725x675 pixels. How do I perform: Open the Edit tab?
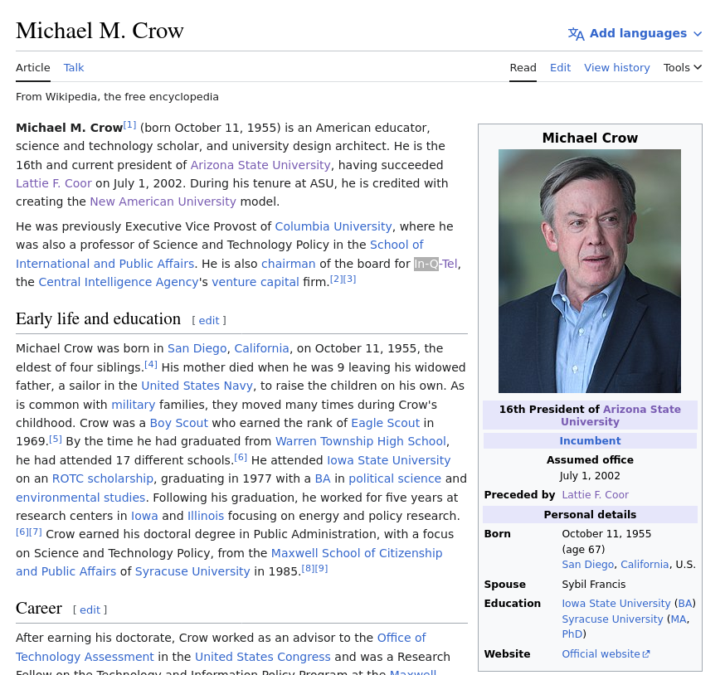[561, 67]
